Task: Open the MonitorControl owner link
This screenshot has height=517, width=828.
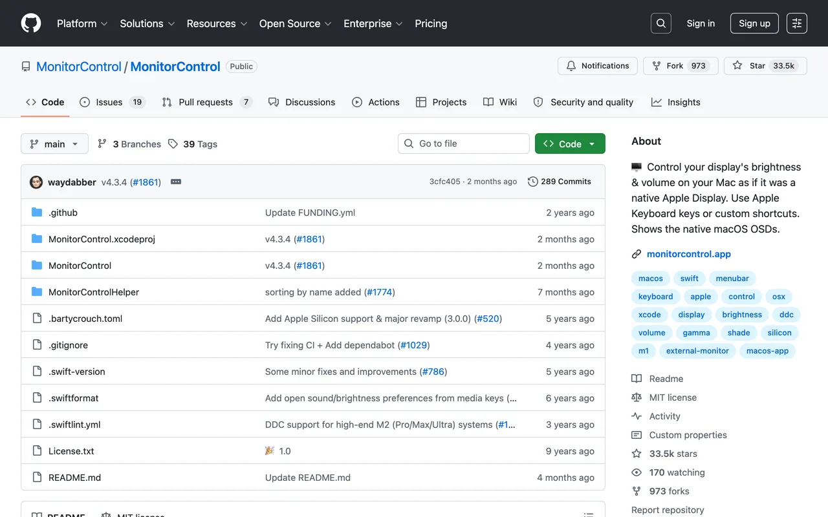Action: click(x=79, y=67)
